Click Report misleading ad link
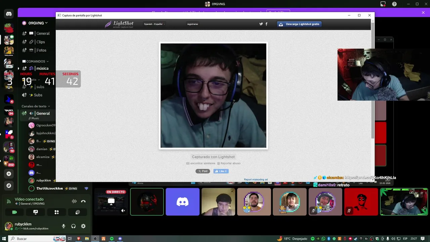430x242 pixels. (256, 179)
